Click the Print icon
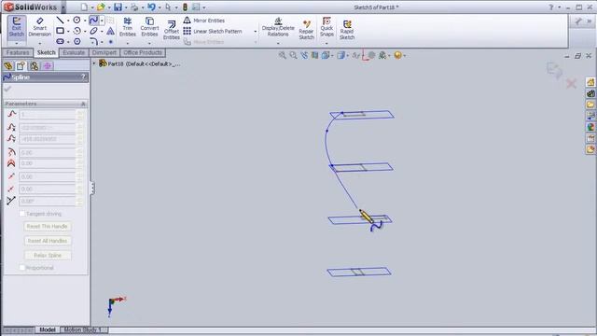The height and width of the screenshot is (336, 597). pos(134,7)
